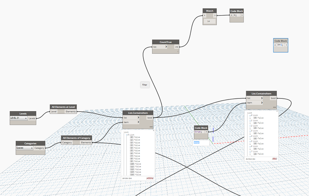Click the output chevron of the Watch node

coord(214,15)
